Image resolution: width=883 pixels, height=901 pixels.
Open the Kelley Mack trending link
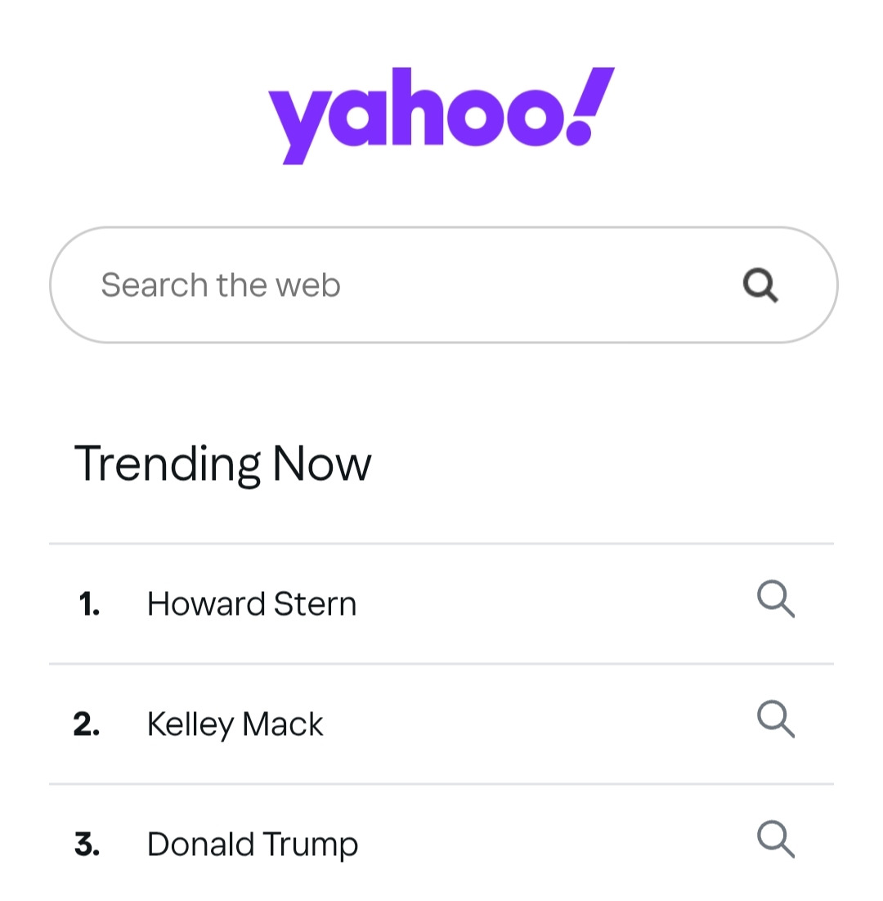235,724
